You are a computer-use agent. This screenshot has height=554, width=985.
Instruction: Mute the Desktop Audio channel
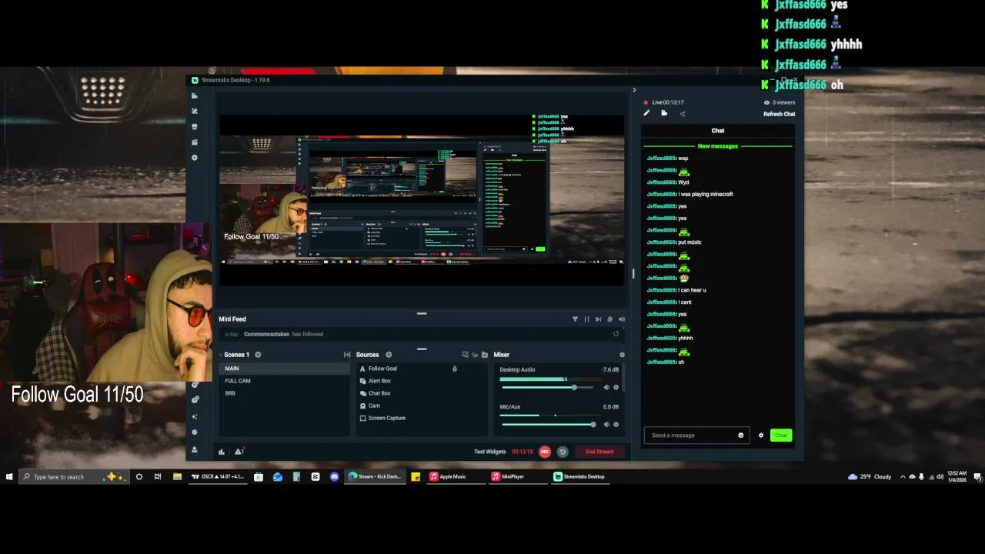tap(606, 387)
